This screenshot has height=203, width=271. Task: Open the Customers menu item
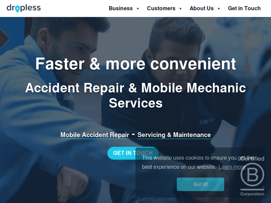(x=161, y=8)
